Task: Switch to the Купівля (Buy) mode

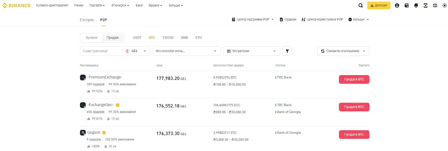Action: 92,38
